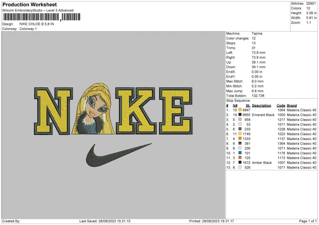Select the design name "NIKE CHLOE B 5,8 IN"
319x225 pixels.
coord(37,24)
